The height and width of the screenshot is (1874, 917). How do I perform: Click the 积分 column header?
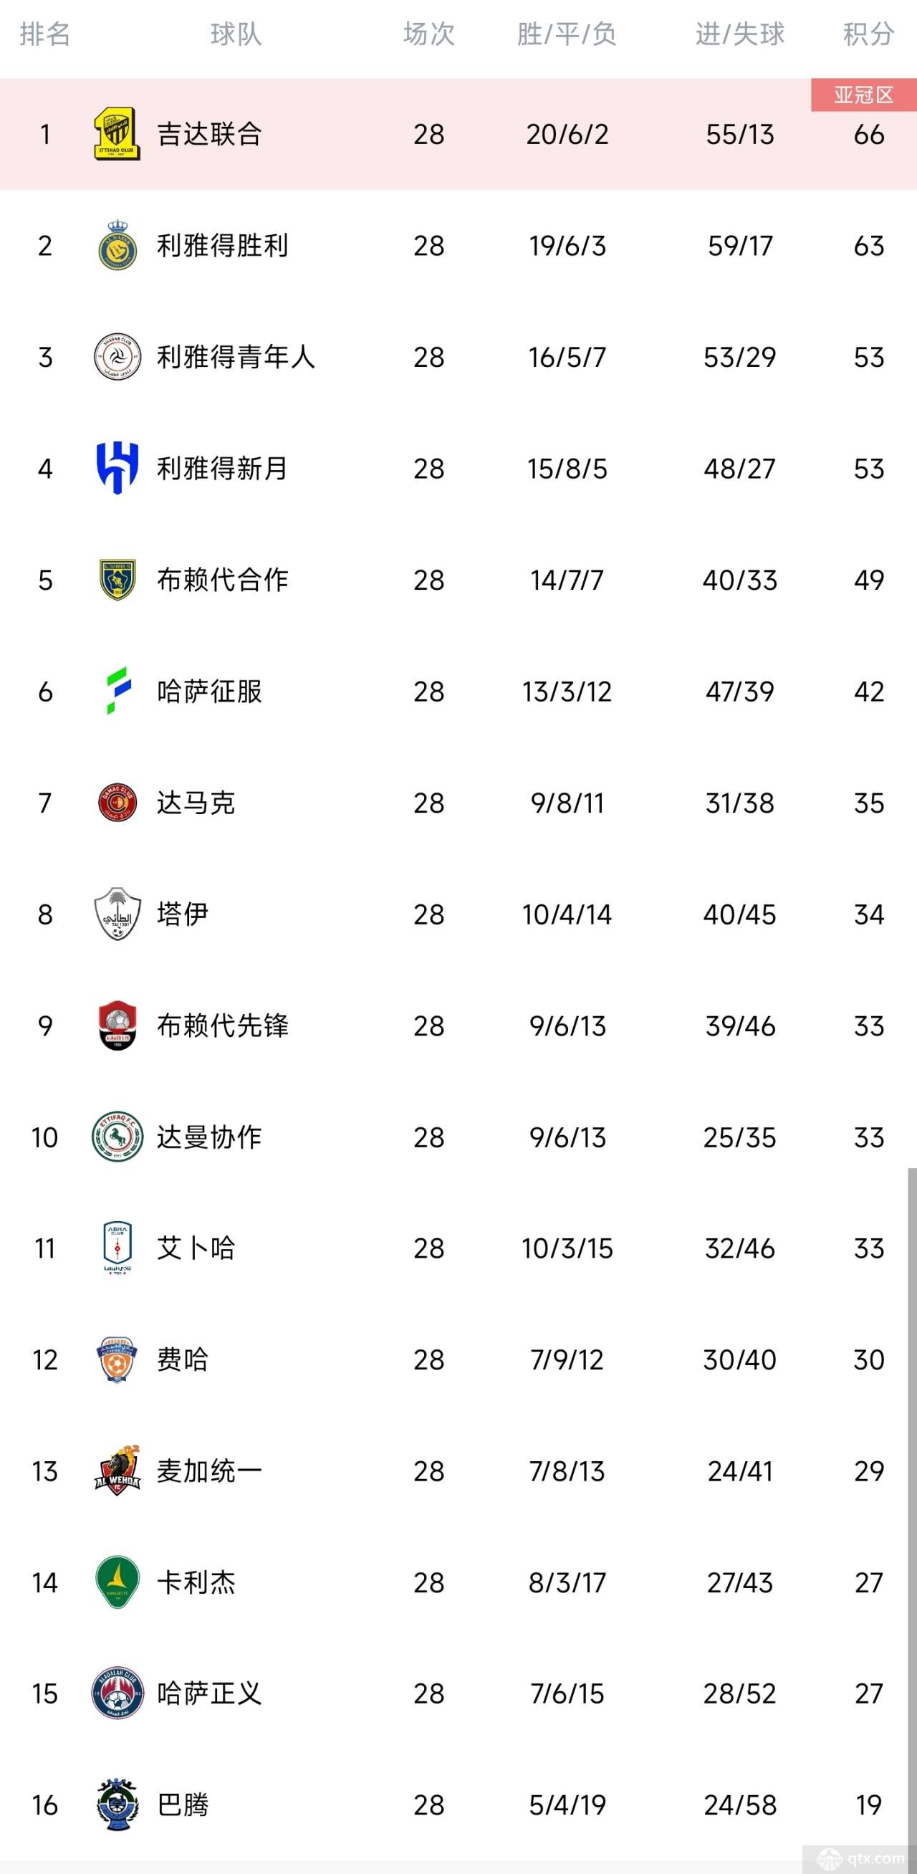(x=868, y=34)
